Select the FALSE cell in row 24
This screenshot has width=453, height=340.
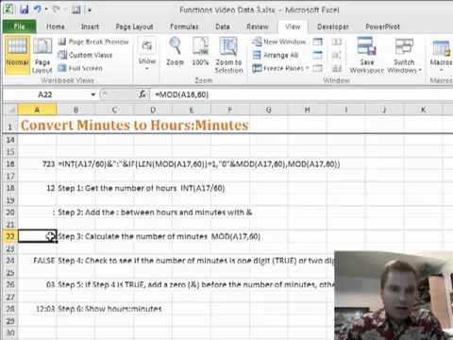tap(38, 261)
